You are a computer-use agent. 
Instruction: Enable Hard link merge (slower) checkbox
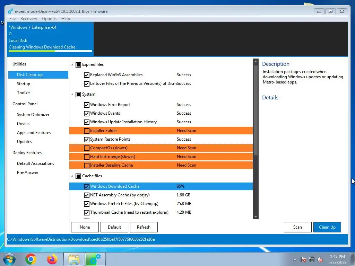tap(86, 157)
